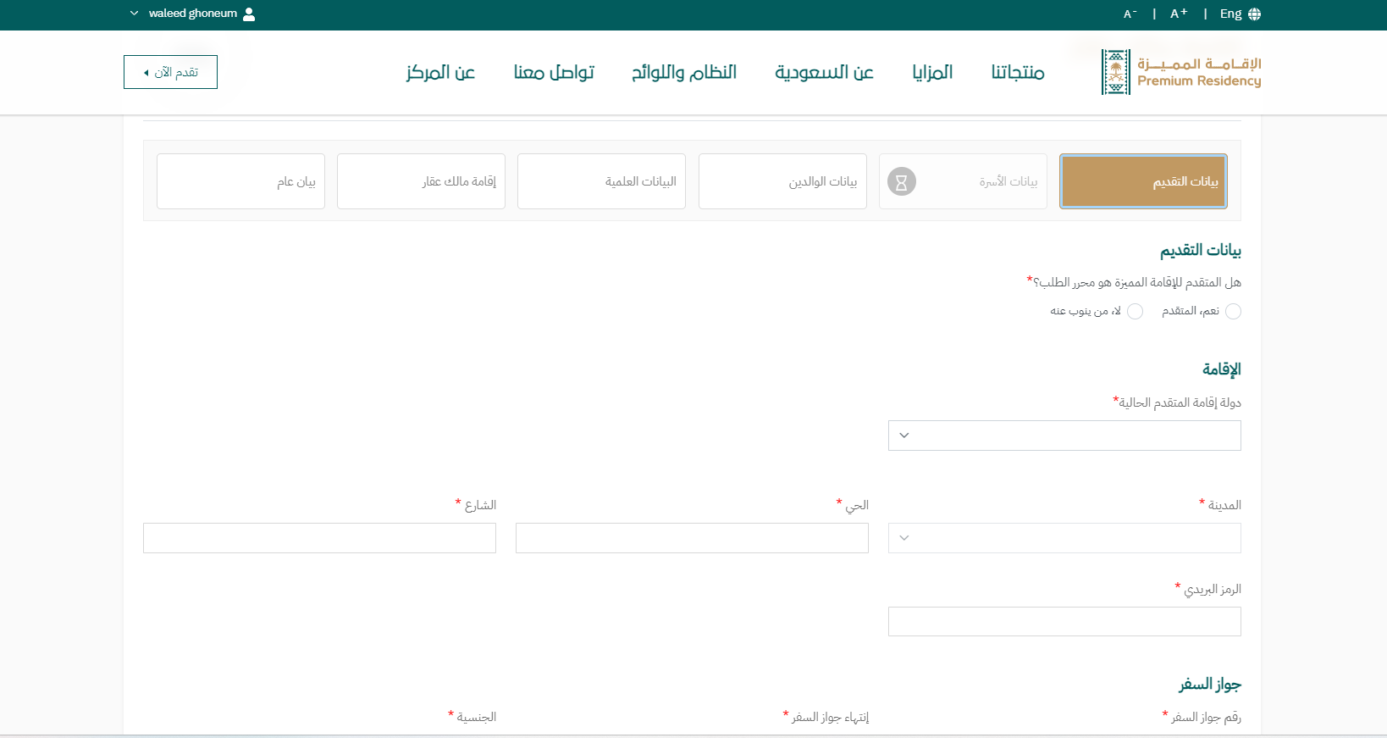1387x738 pixels.
Task: Switch language to Eng
Action: pyautogui.click(x=1230, y=14)
